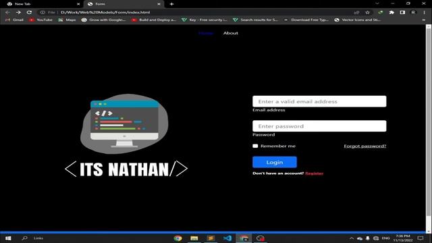View site information File icon

(48, 12)
